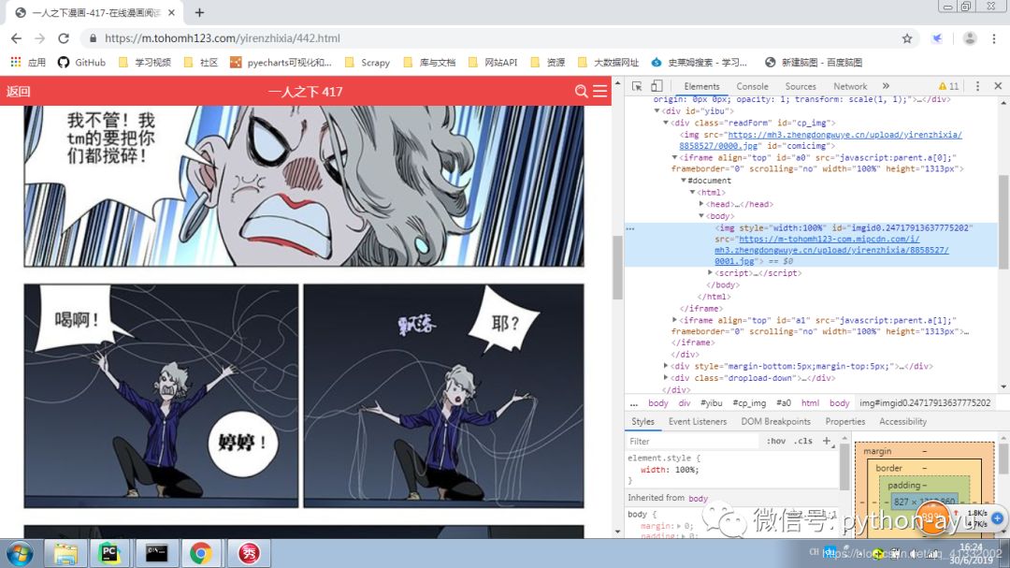Click the Scrapy bookmark folder
The width and height of the screenshot is (1010, 568).
(x=368, y=63)
